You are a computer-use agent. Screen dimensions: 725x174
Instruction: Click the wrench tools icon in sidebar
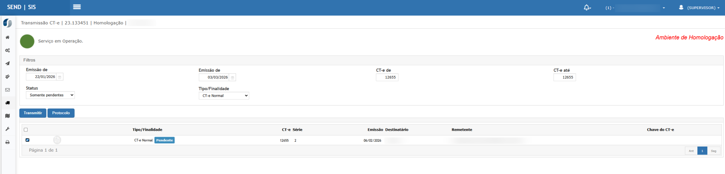point(7,129)
